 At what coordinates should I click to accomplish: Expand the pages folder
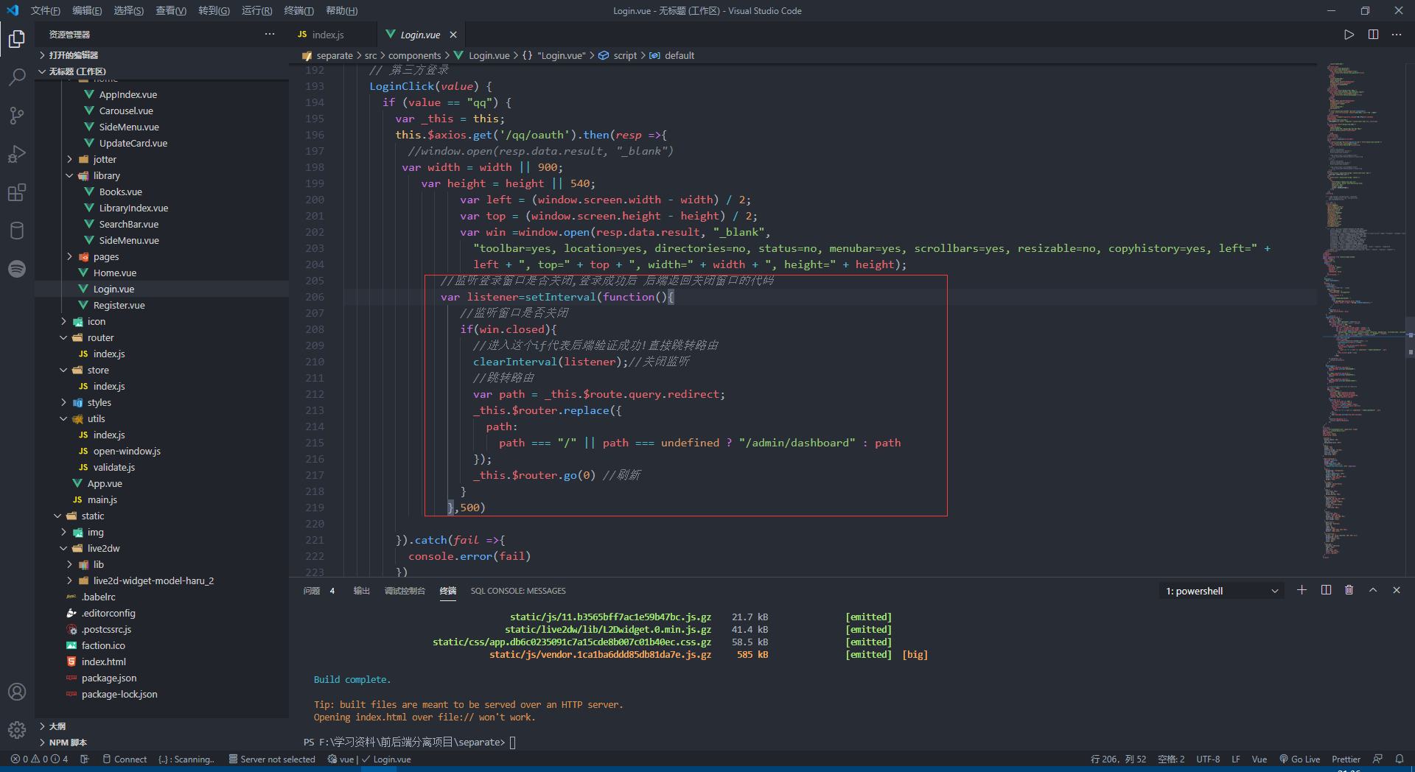click(105, 256)
